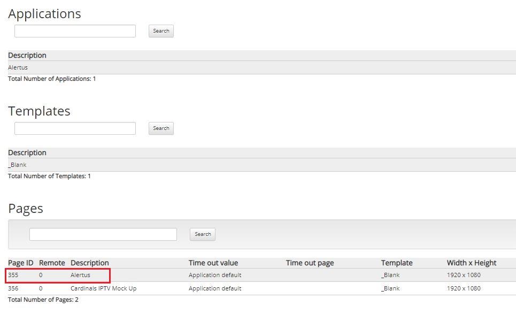Click the Remote column header
The image size is (516, 314).
pos(52,263)
